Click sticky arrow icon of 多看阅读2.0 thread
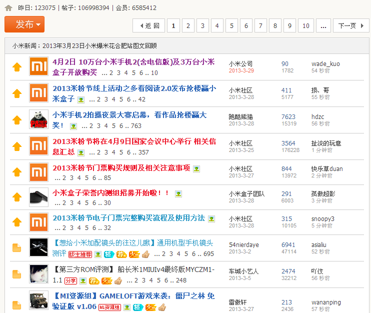The height and width of the screenshot is (313, 371). 17,93
